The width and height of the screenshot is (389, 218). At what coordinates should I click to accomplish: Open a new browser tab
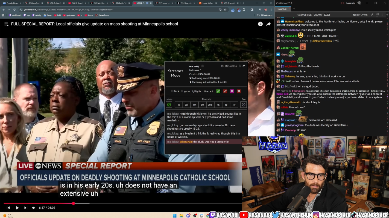click(x=243, y=3)
